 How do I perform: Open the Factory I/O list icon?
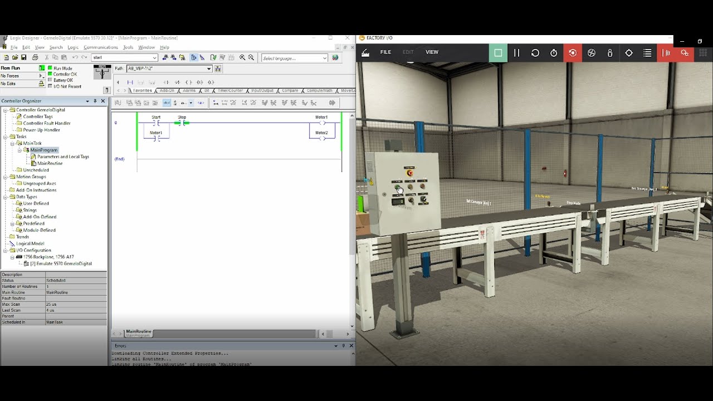point(647,53)
